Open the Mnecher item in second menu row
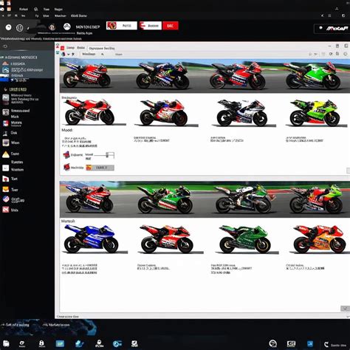This screenshot has height=350, width=350. pyautogui.click(x=61, y=16)
